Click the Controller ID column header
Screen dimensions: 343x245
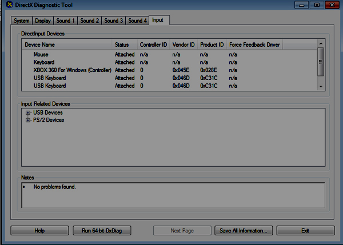(x=153, y=45)
